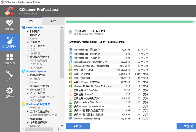
Task: Click store icon for Skype Metro App row
Action: [x=70, y=86]
